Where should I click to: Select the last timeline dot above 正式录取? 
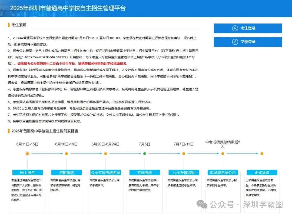click(262, 154)
